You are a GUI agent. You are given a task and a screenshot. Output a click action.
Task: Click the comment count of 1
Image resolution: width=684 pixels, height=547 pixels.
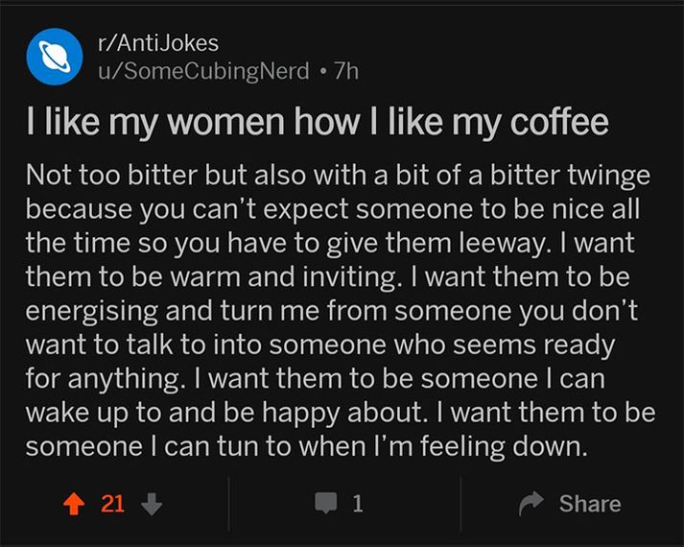tap(357, 504)
